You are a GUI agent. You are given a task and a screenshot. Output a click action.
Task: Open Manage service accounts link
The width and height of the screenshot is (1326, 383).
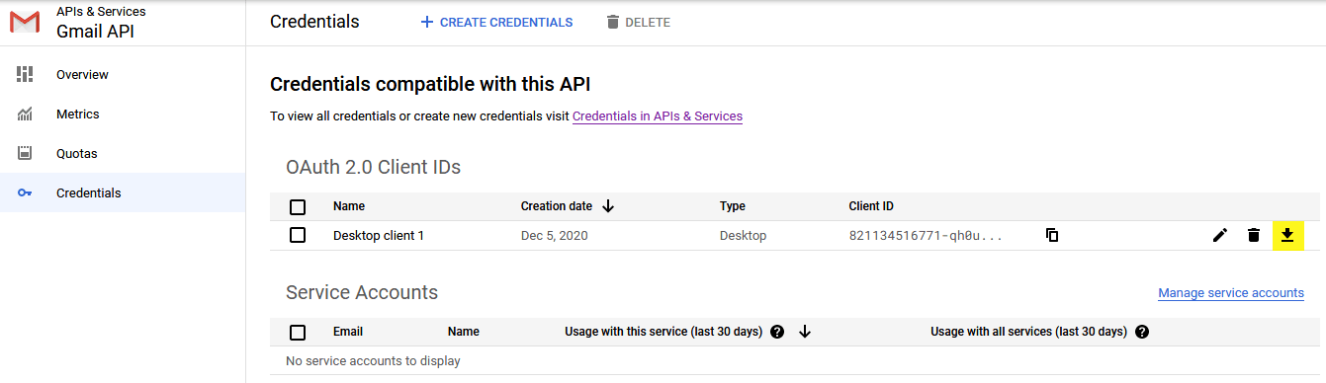click(x=1231, y=293)
